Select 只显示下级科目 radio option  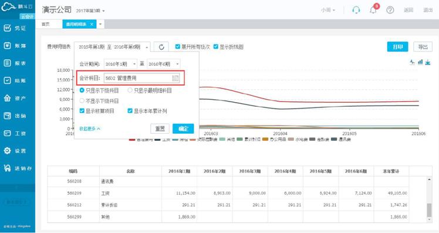82,90
